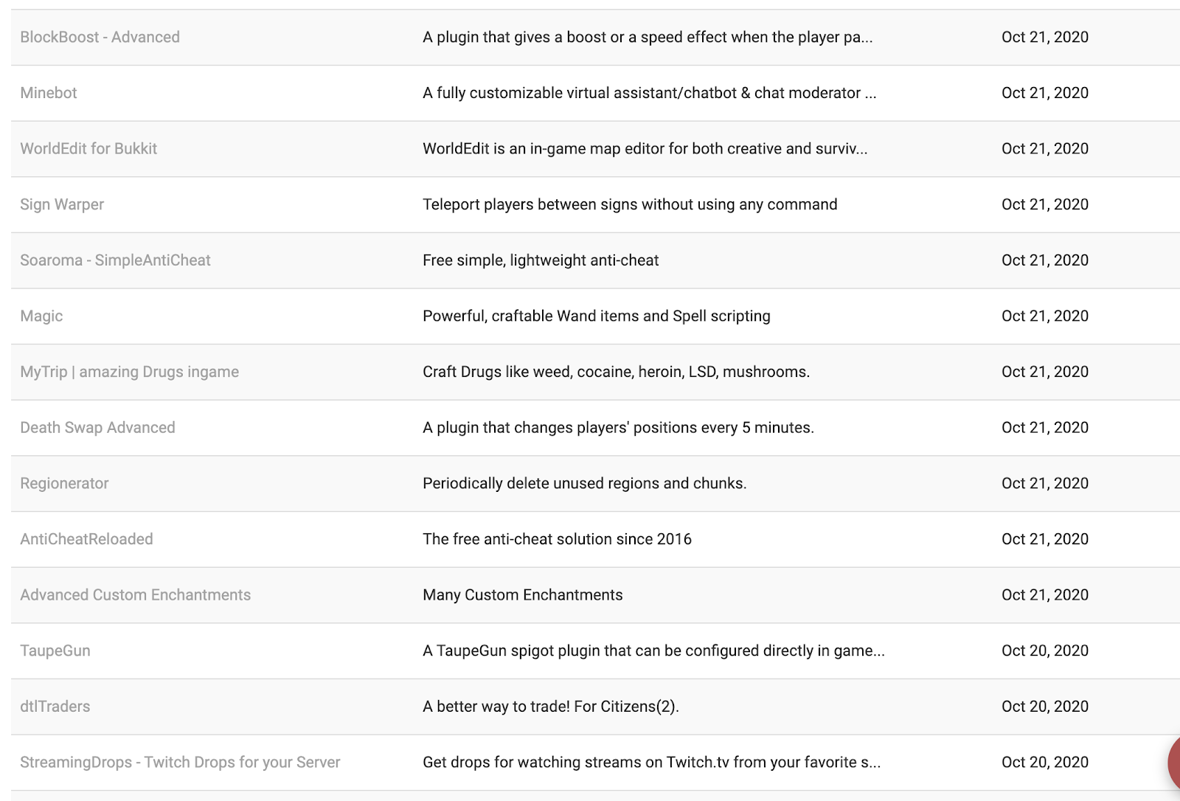Select the Regionerator plugin link
1180x801 pixels.
pos(64,483)
